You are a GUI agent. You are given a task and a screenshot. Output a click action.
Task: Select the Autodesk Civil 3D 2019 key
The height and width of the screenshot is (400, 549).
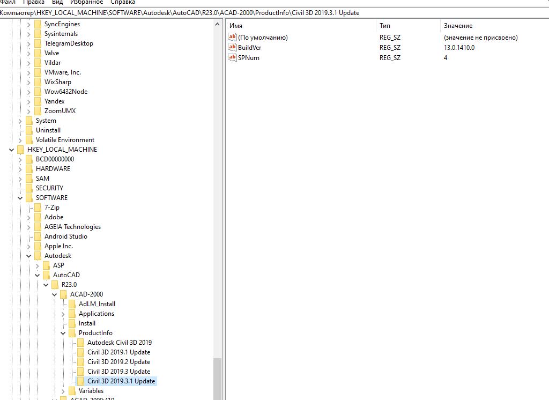(120, 343)
